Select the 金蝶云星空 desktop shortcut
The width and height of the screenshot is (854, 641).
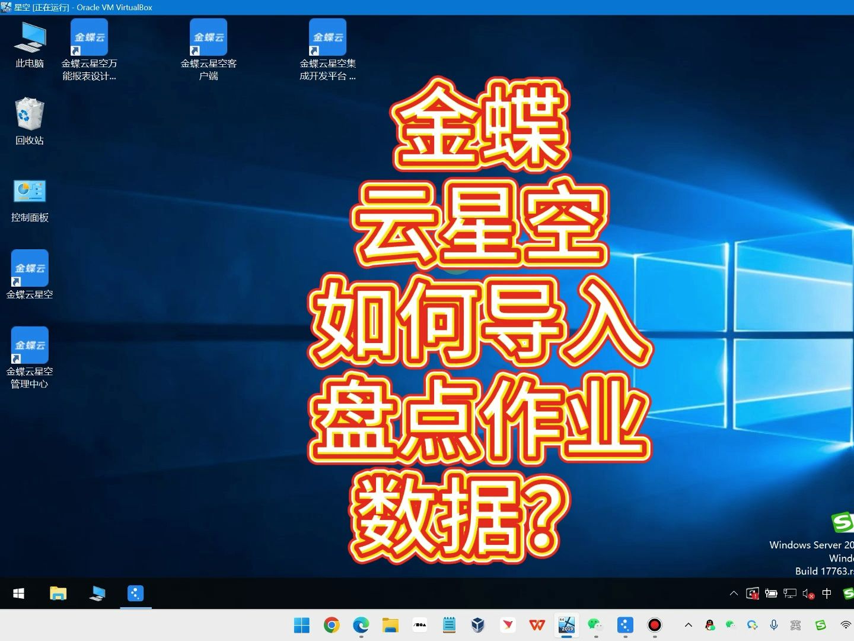click(30, 275)
